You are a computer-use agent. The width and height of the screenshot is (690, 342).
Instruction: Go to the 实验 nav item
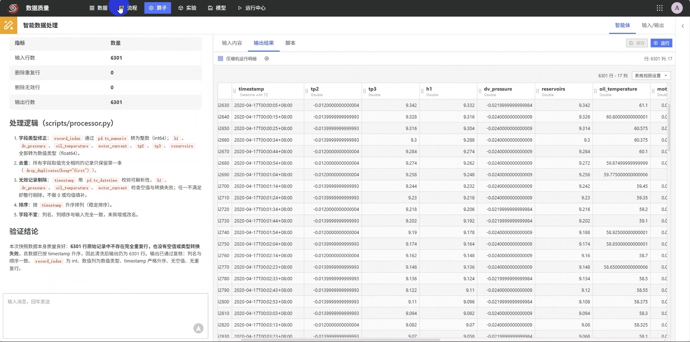(x=187, y=8)
